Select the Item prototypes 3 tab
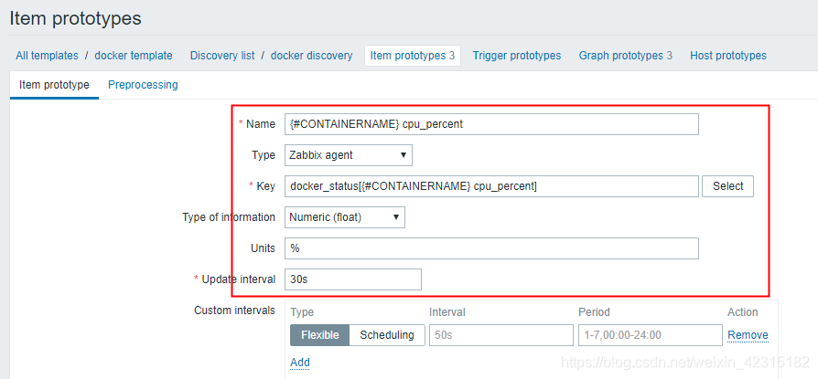Viewport: 818px width, 379px height. pos(412,56)
